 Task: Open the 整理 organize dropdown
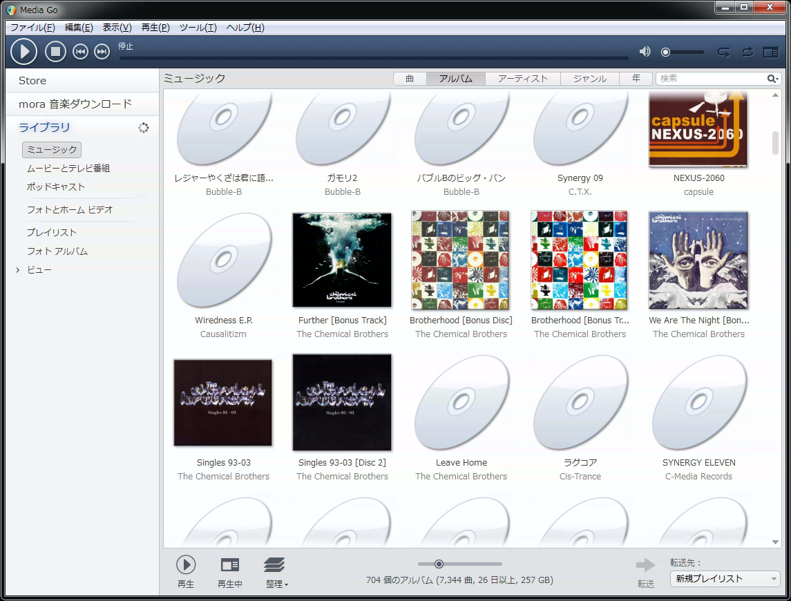click(x=276, y=572)
